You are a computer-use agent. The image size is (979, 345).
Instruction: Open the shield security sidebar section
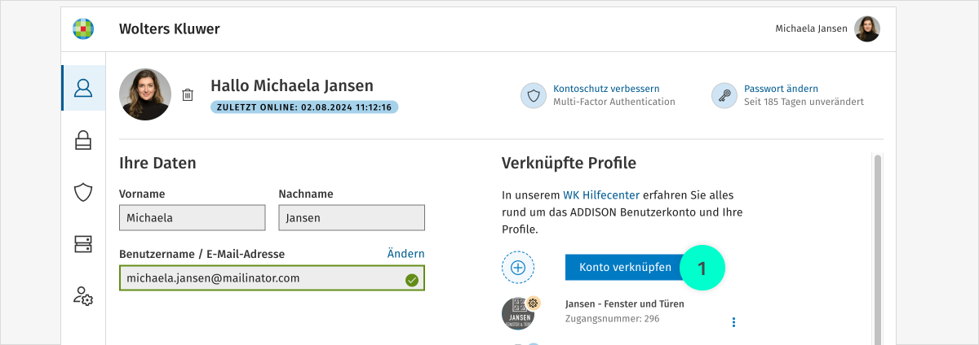(x=83, y=192)
